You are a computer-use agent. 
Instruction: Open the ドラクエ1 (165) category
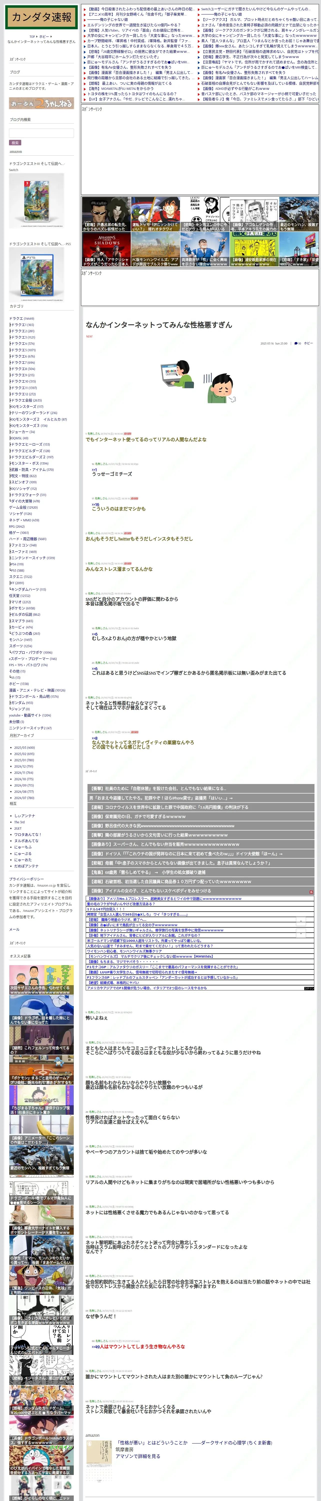(x=22, y=325)
